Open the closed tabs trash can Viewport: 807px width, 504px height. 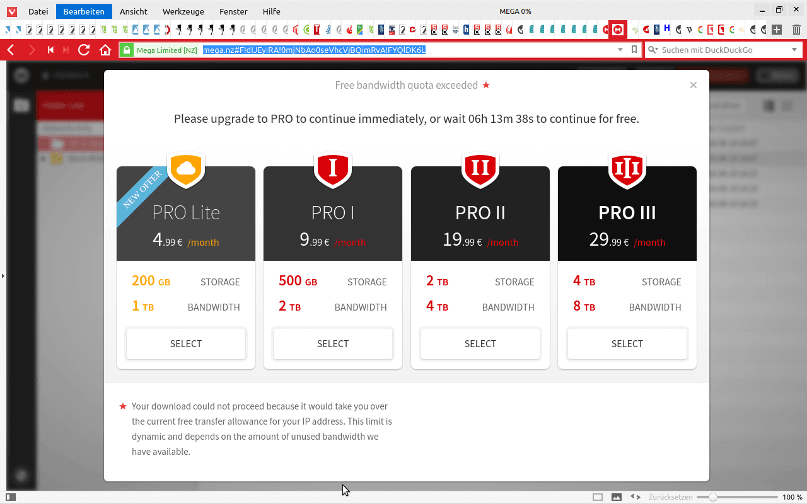coord(796,30)
